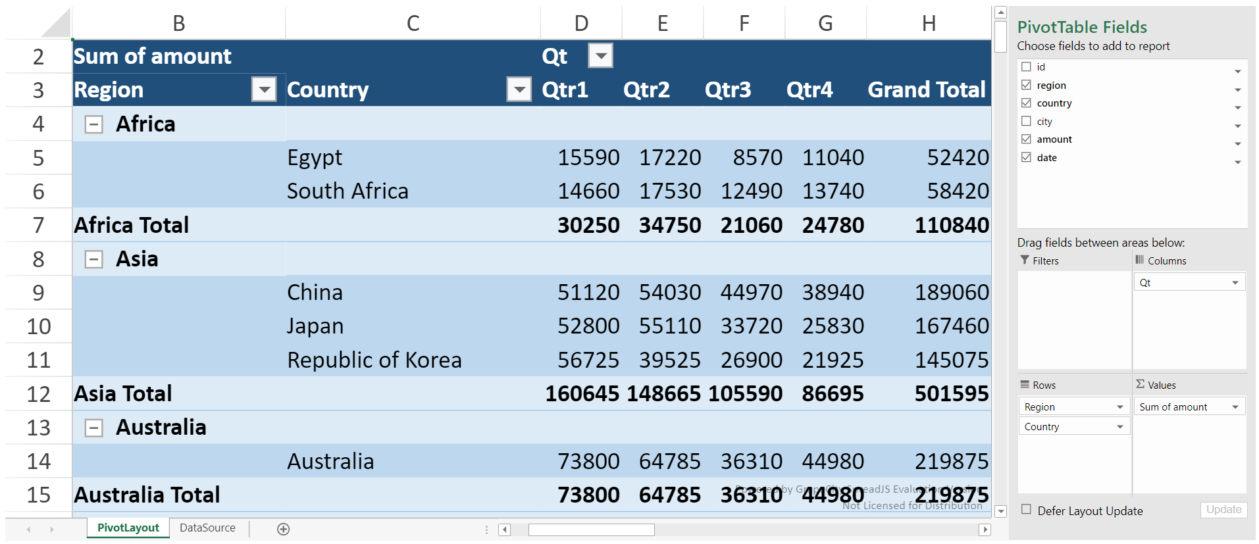The image size is (1259, 544).
Task: Click the Update button
Action: tap(1223, 510)
